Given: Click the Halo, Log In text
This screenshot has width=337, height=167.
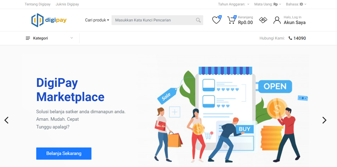Looking at the screenshot, I should click(293, 17).
